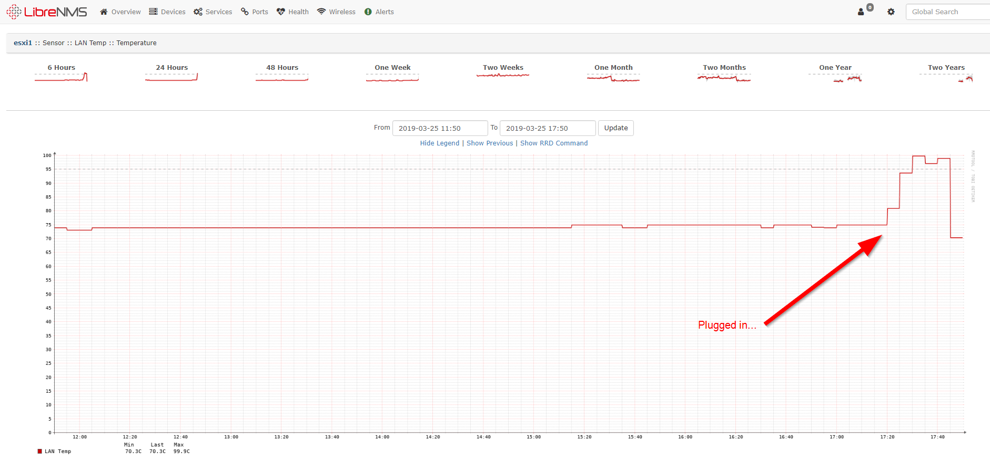Click the To date input field
Screen dimensions: 990x472
(x=548, y=128)
